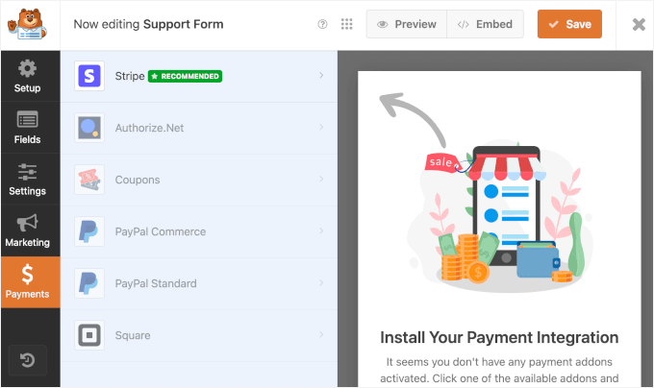Select the Authorize.Net text label
The image size is (654, 388).
pos(149,128)
